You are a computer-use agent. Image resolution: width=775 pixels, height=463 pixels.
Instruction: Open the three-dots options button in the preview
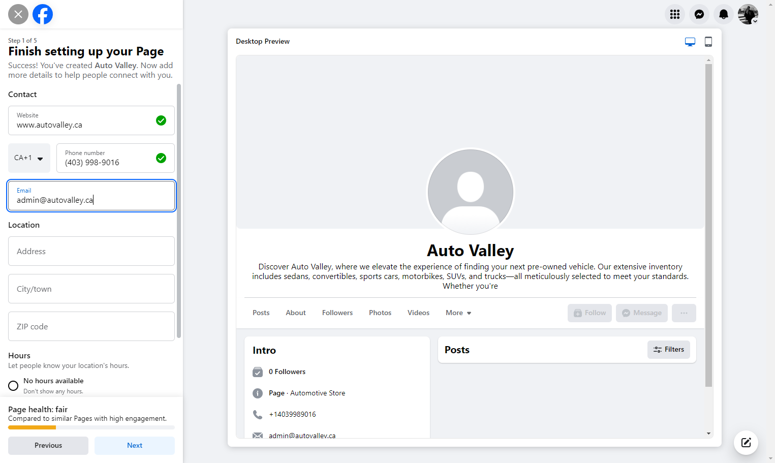click(684, 313)
